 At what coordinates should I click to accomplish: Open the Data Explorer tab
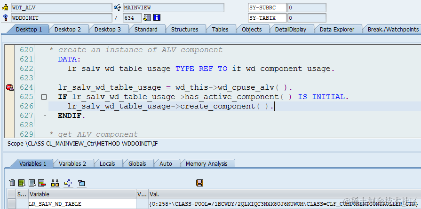337,30
